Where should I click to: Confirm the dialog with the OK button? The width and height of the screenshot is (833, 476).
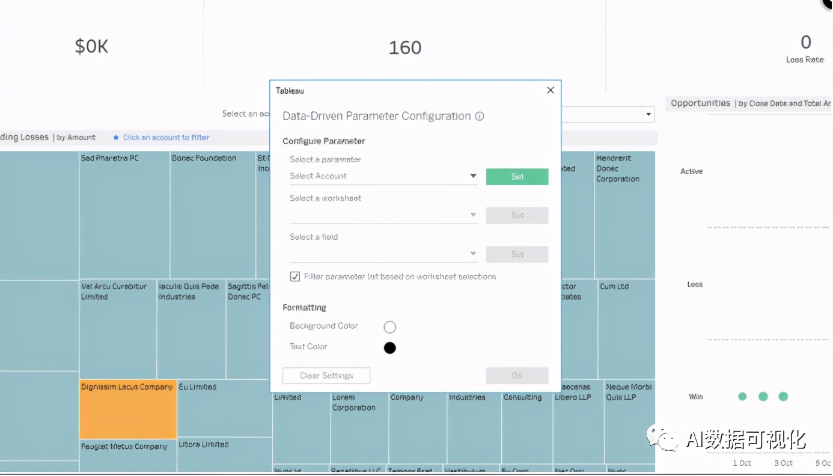[x=517, y=376]
